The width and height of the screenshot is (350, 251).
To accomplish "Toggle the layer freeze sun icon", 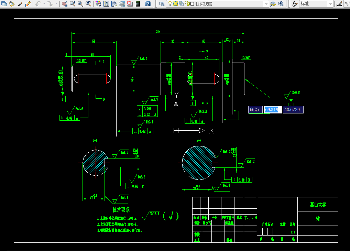I will click(175, 3).
